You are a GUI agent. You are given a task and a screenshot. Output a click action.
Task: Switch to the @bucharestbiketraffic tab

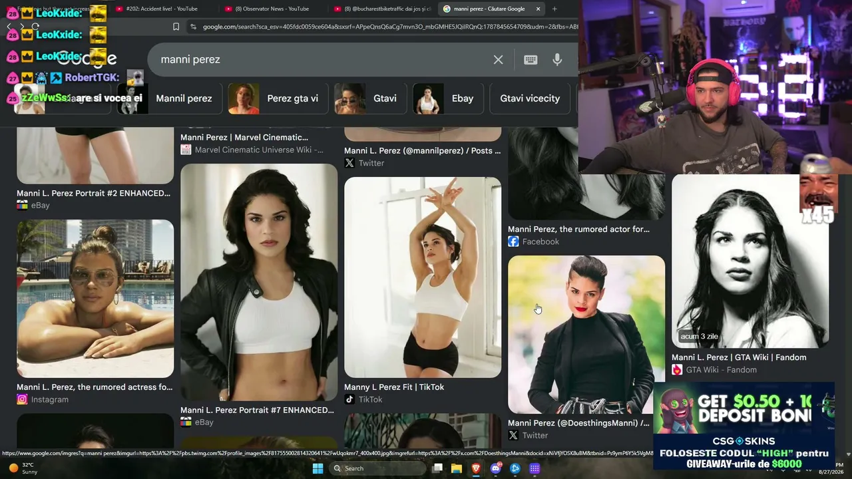tap(382, 9)
